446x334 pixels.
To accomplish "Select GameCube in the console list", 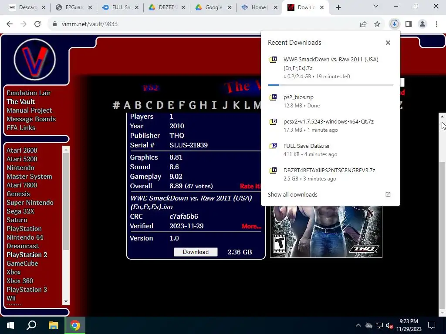I will click(23, 264).
